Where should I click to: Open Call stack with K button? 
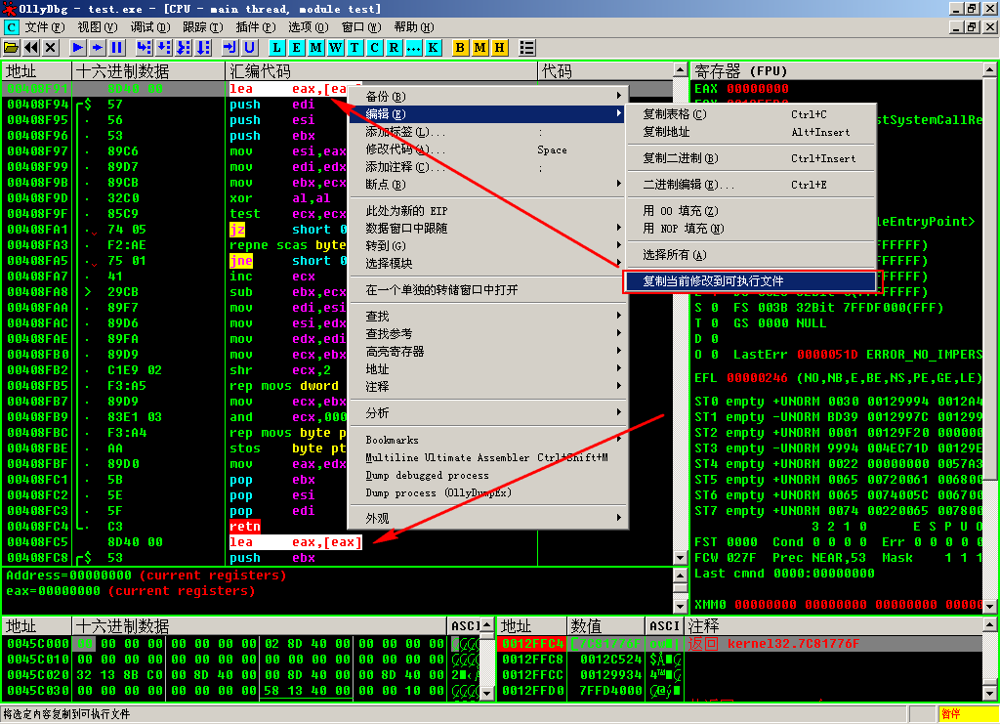tap(433, 47)
